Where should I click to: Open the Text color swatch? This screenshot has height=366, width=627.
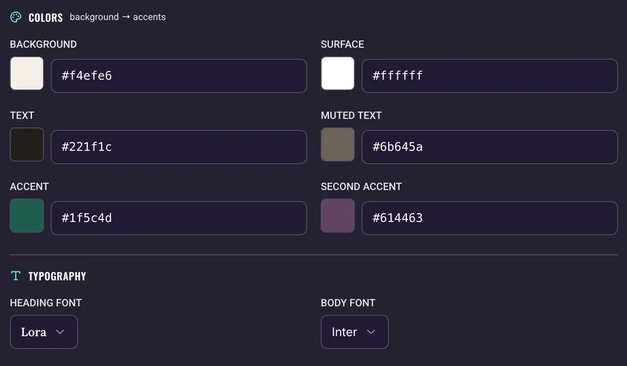click(x=27, y=144)
